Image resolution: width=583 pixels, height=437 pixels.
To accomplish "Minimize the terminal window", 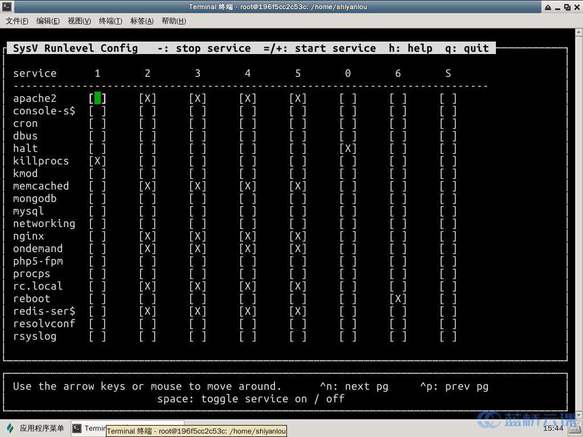I will point(557,7).
